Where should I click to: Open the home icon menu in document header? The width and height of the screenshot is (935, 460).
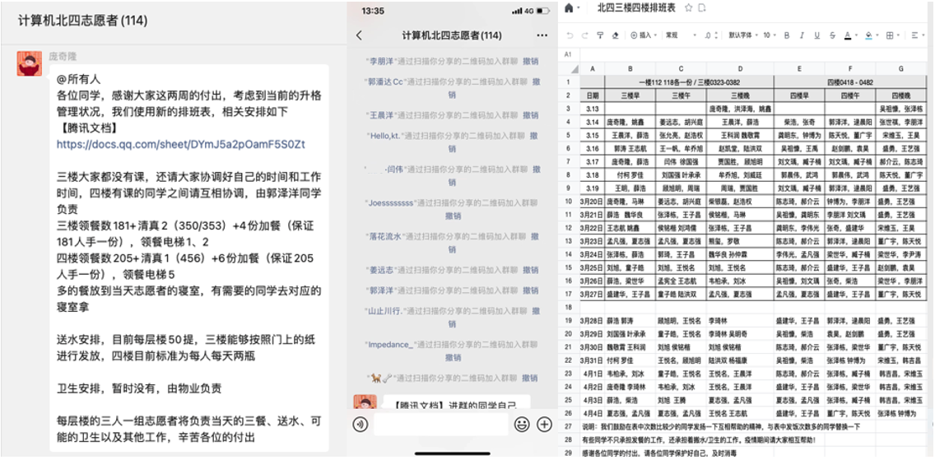click(569, 7)
